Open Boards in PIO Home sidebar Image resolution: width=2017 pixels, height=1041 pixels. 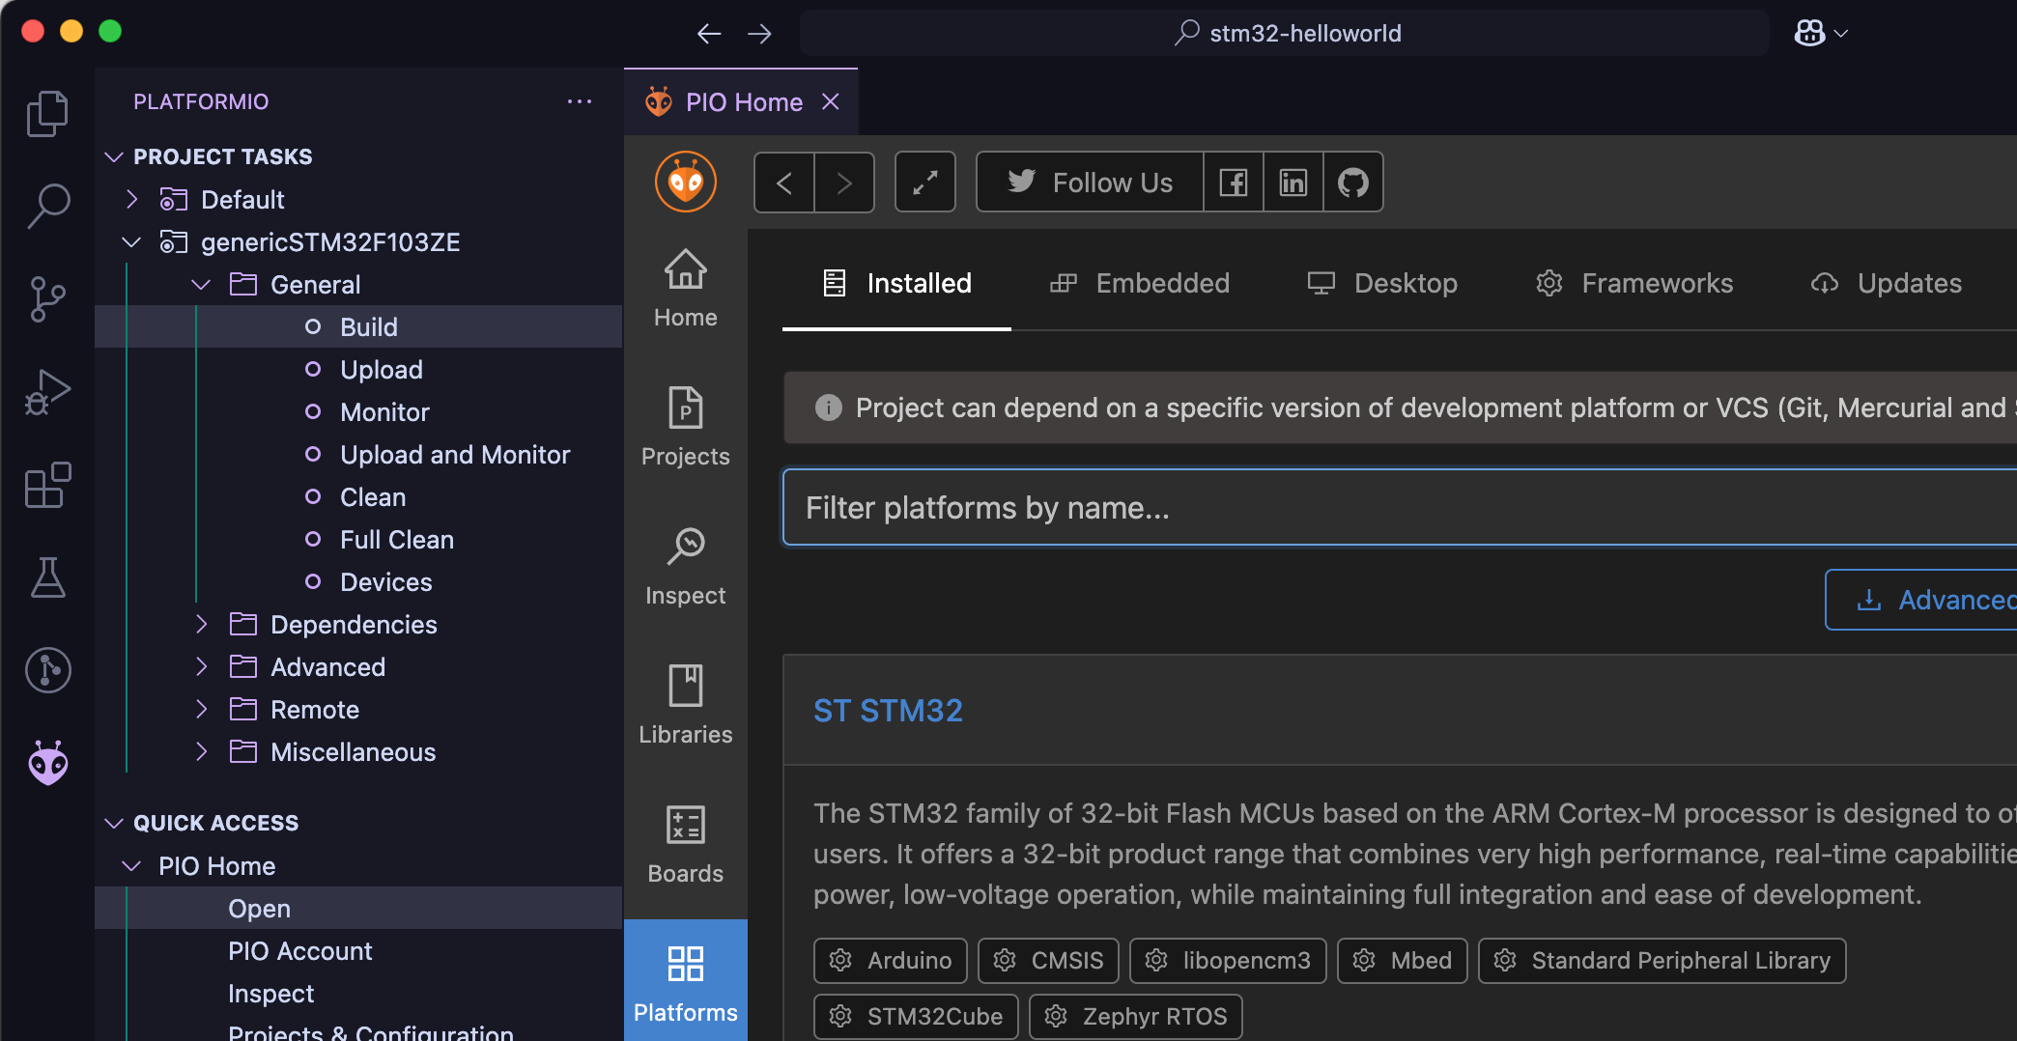tap(685, 844)
